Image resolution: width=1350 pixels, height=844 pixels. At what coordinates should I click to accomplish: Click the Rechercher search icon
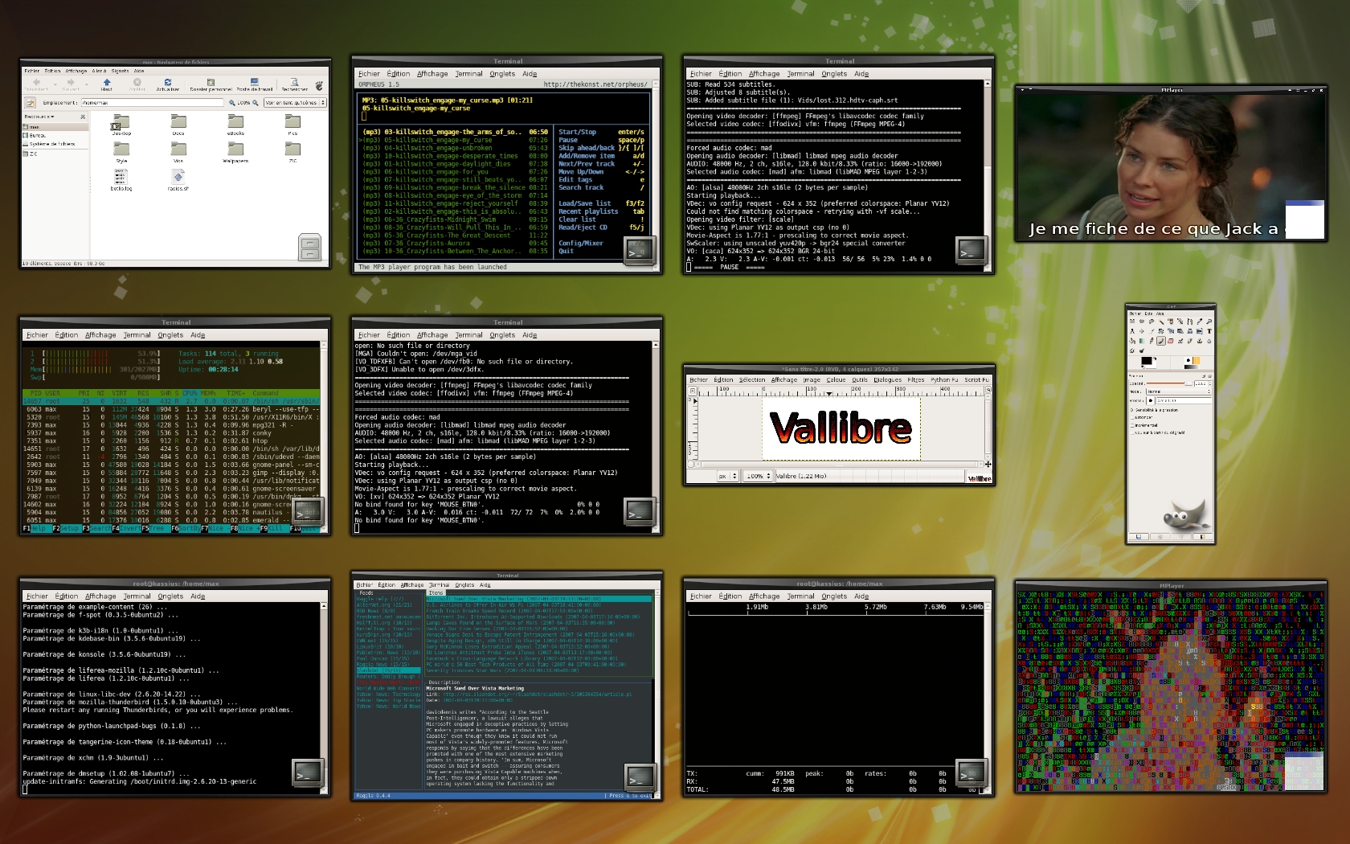pyautogui.click(x=294, y=83)
